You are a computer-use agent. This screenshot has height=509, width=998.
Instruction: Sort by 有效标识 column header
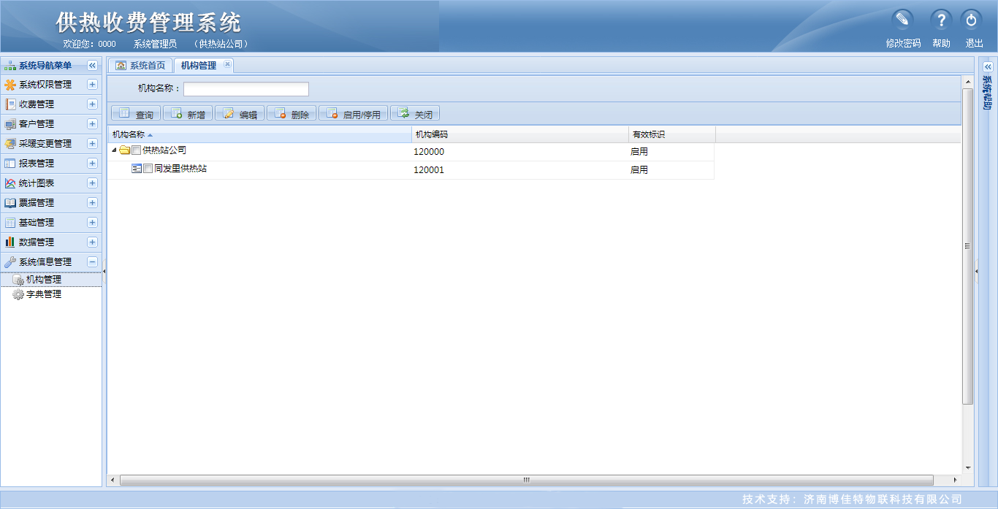pos(671,134)
